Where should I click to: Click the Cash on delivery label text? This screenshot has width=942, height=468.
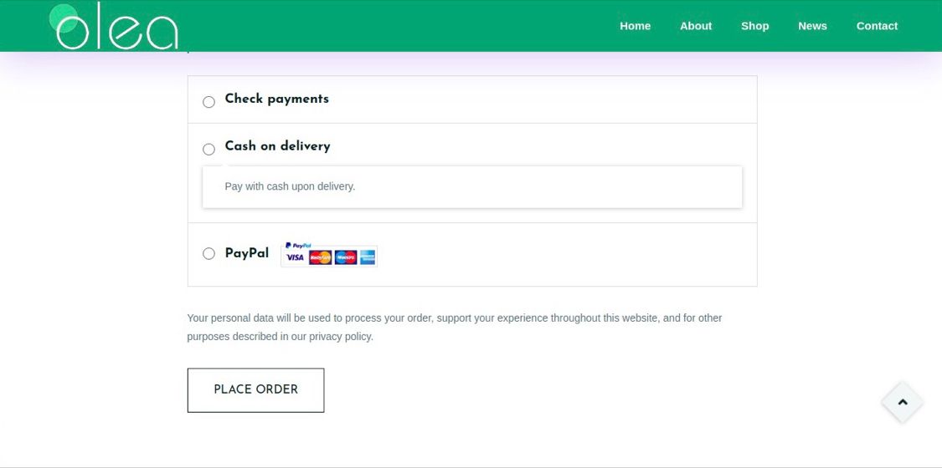click(277, 146)
